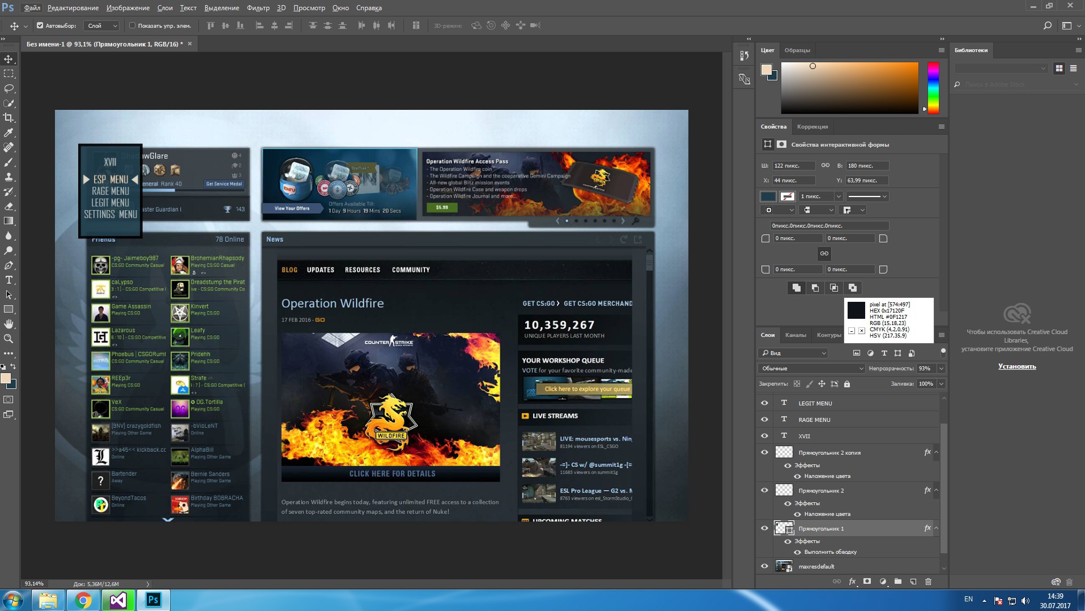This screenshot has height=611, width=1085.
Task: Open the Файл menu
Action: pyautogui.click(x=32, y=8)
